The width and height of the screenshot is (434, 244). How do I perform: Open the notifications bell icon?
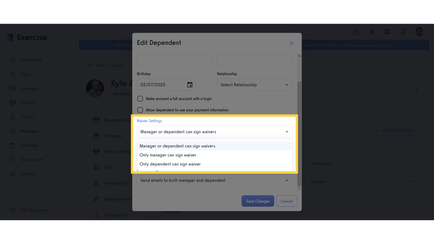click(x=403, y=31)
